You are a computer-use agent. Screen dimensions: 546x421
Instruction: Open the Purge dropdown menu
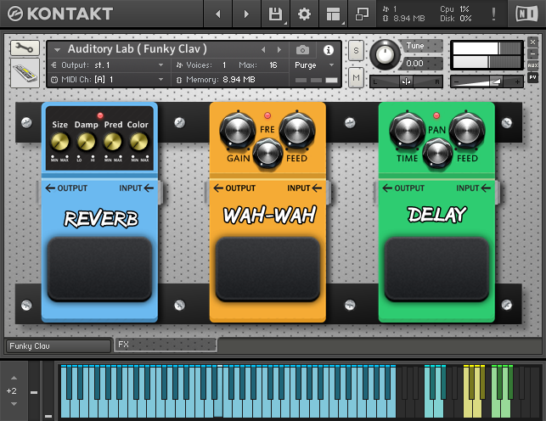click(308, 65)
